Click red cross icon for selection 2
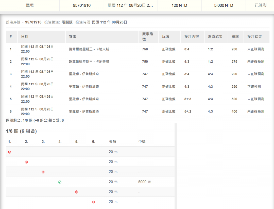This screenshot has height=209, width=274. (x=26, y=162)
